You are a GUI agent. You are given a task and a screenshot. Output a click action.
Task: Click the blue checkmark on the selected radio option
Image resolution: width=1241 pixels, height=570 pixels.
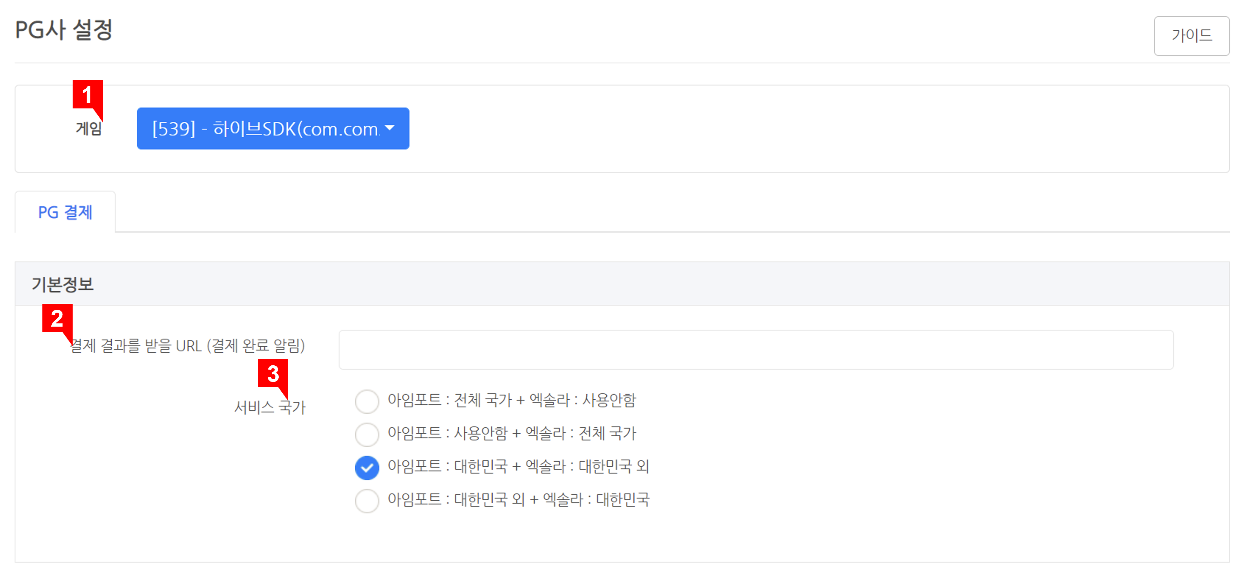(367, 467)
